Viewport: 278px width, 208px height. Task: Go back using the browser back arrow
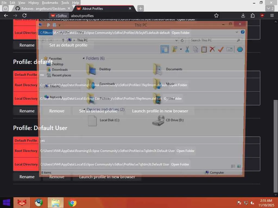pyautogui.click(x=6, y=15)
